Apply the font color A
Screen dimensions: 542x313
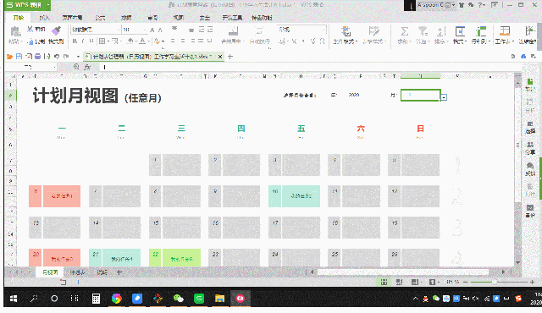(142, 41)
